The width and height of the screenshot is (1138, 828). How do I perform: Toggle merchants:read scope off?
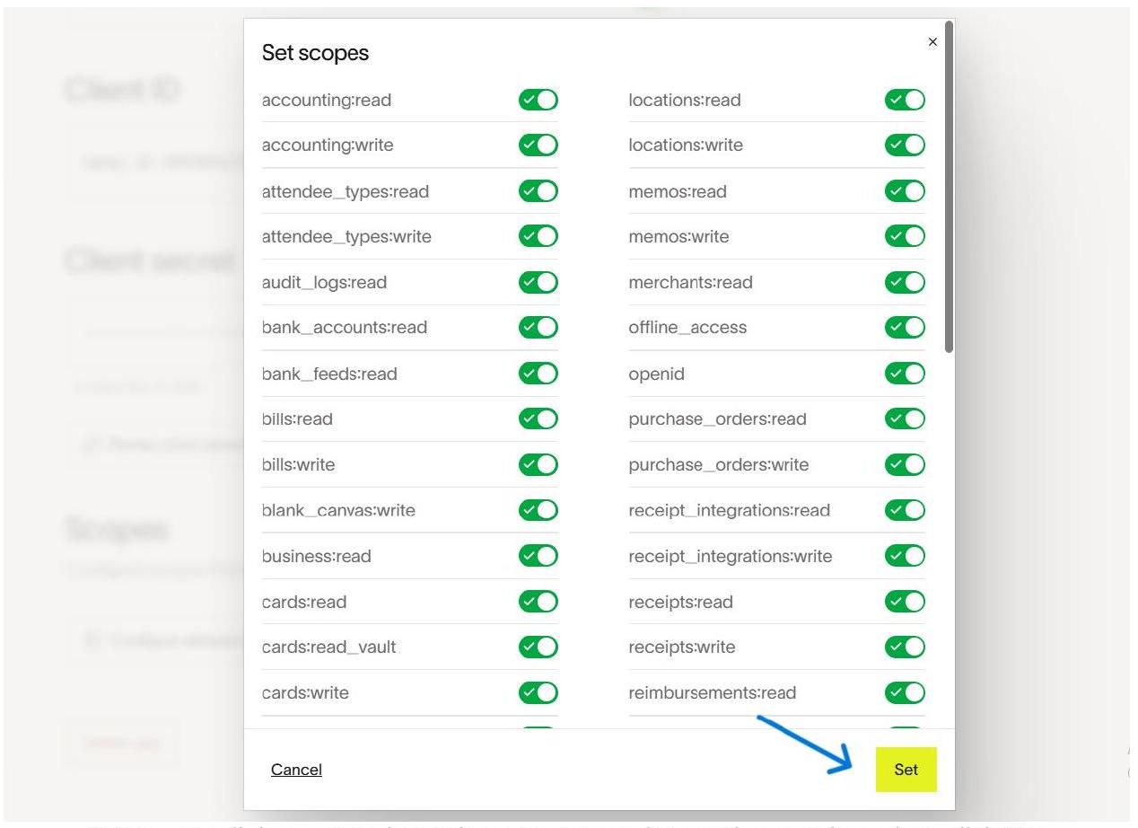(905, 282)
